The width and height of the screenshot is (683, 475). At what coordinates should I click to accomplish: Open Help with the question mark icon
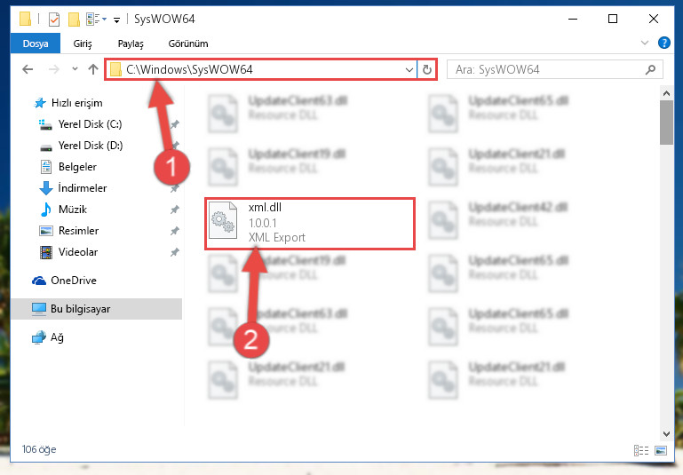tap(663, 43)
